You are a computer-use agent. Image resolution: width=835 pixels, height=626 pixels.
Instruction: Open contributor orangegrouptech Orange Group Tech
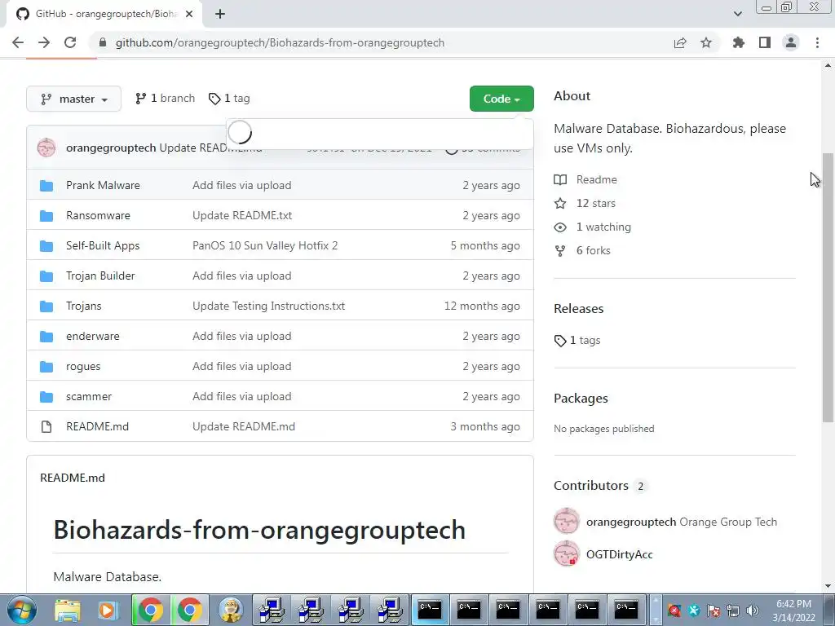[682, 522]
